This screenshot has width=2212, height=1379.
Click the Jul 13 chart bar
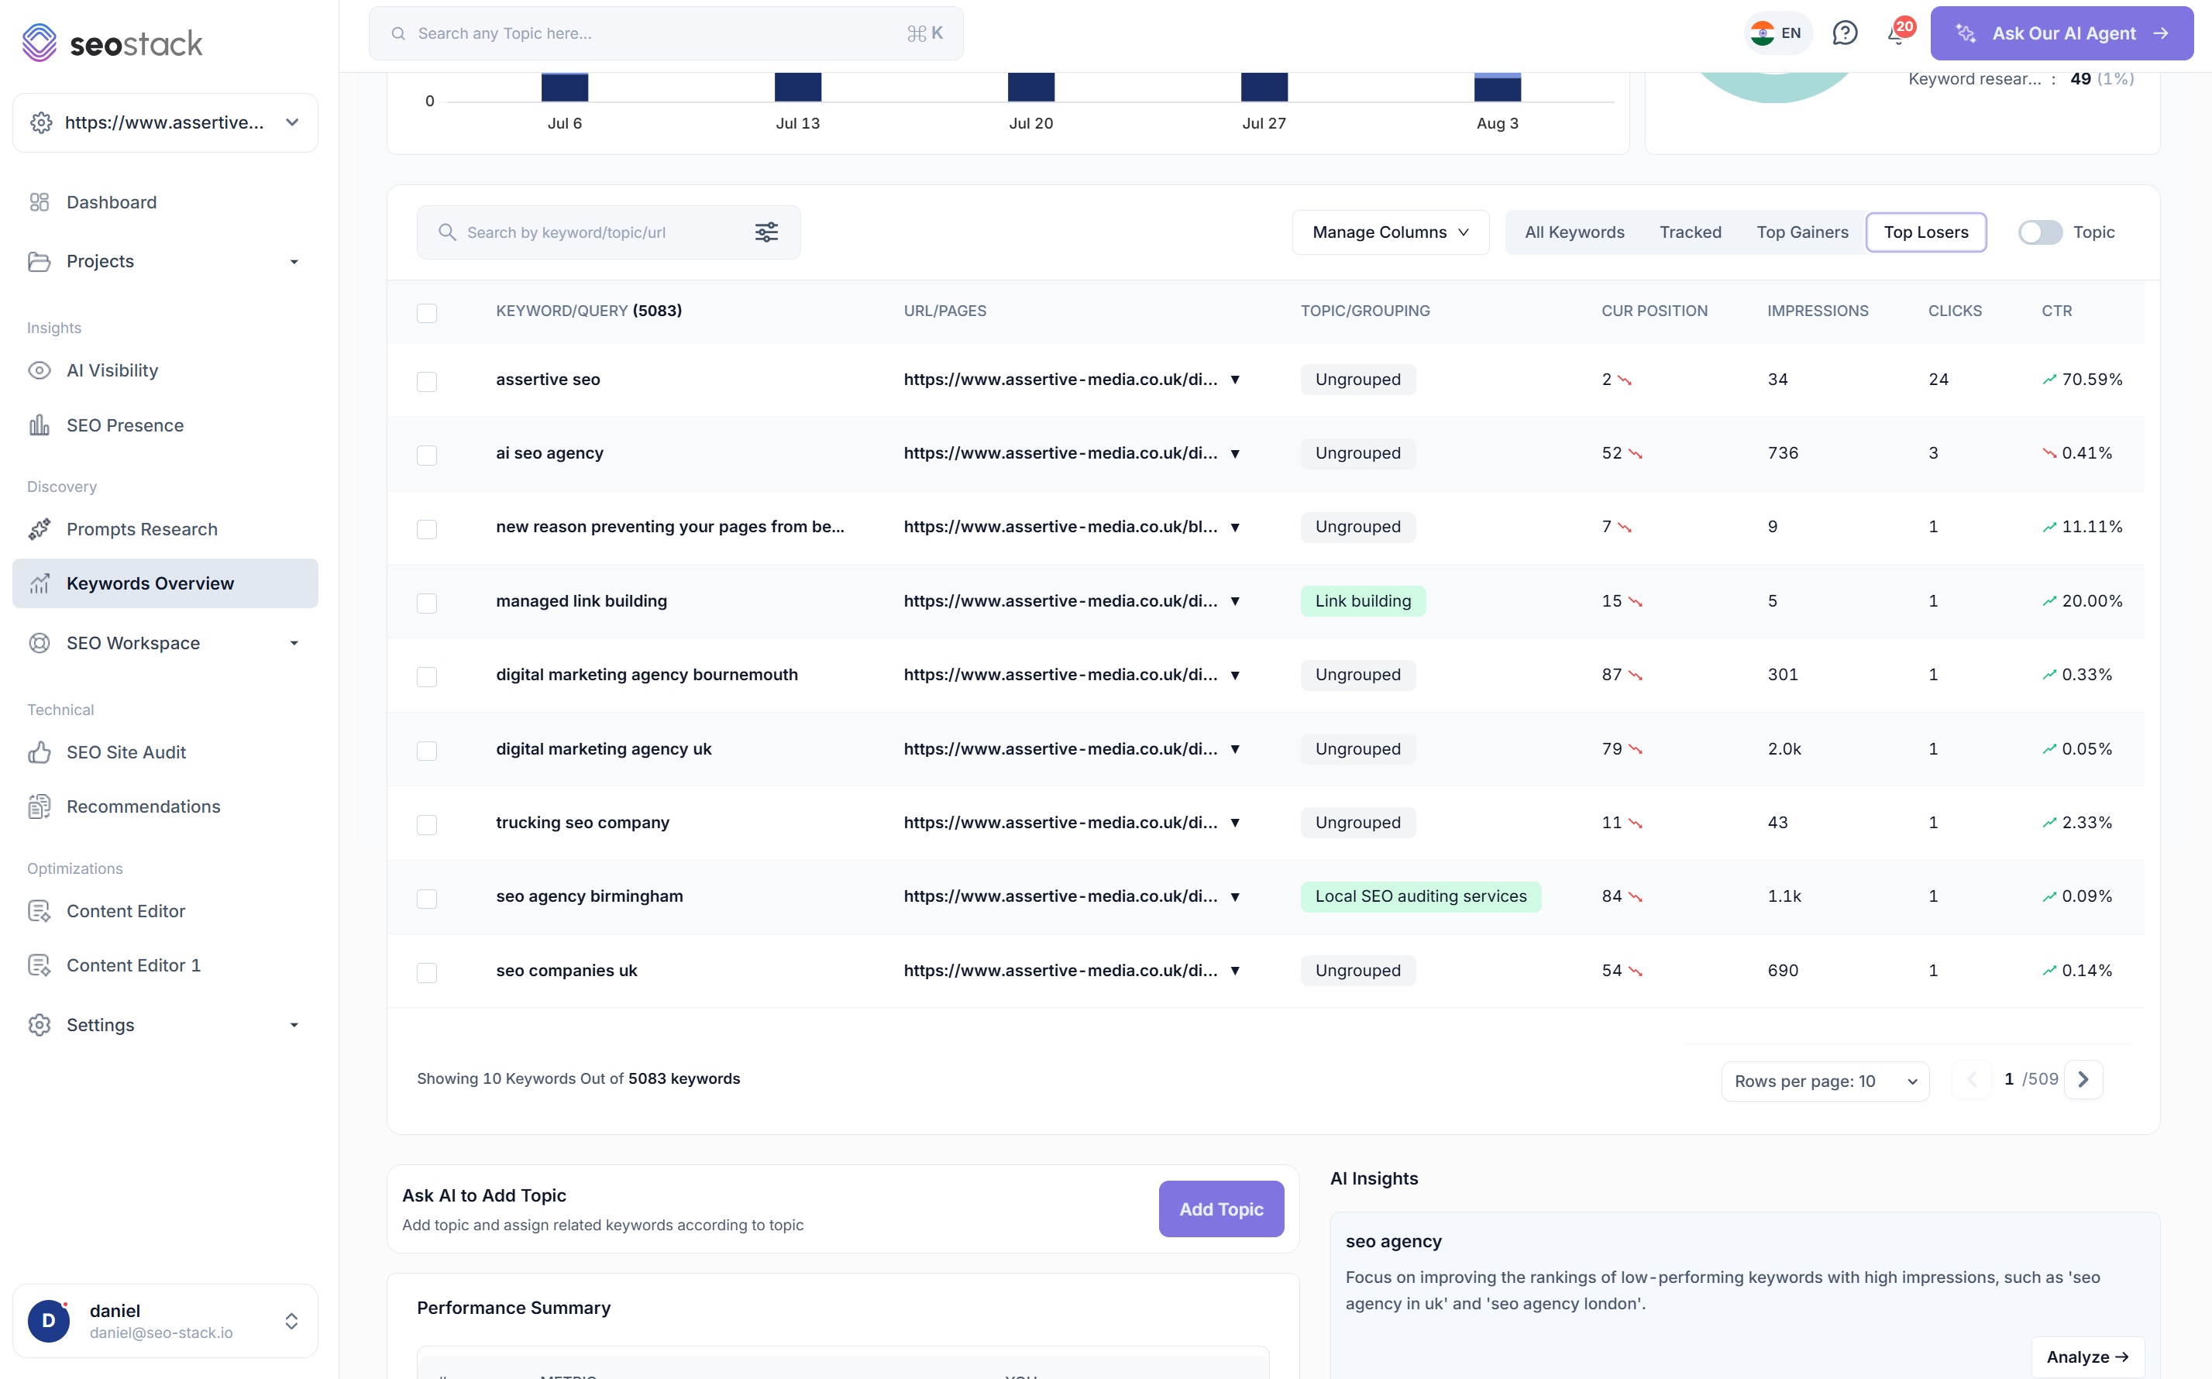tap(798, 88)
